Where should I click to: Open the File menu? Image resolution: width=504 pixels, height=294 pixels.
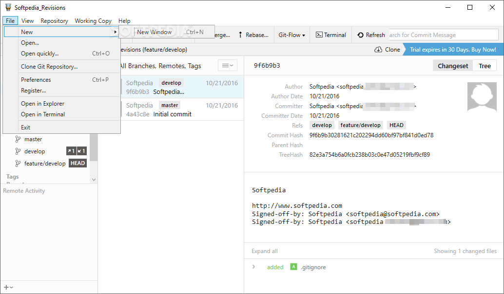click(10, 21)
